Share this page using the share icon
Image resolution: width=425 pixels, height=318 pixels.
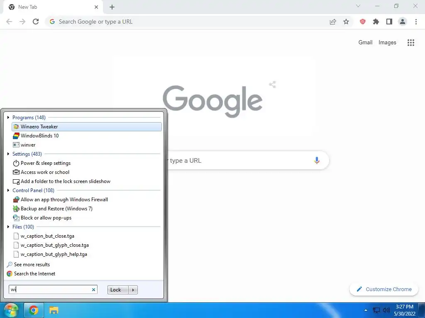(333, 22)
